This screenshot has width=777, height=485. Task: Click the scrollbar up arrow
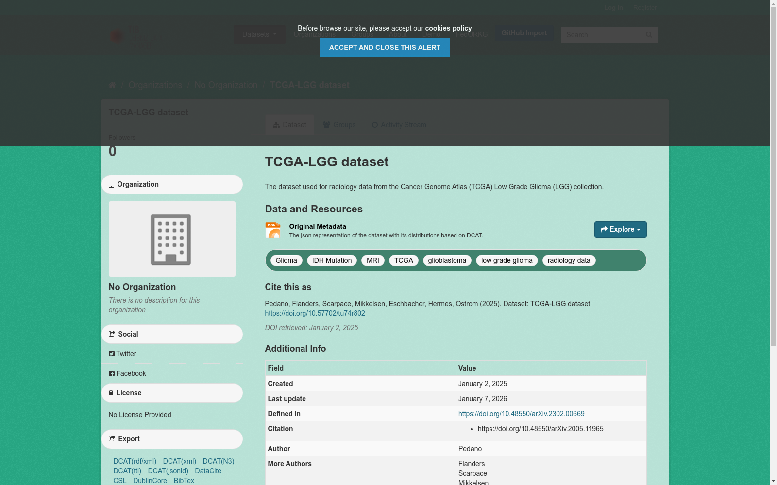pyautogui.click(x=773, y=4)
